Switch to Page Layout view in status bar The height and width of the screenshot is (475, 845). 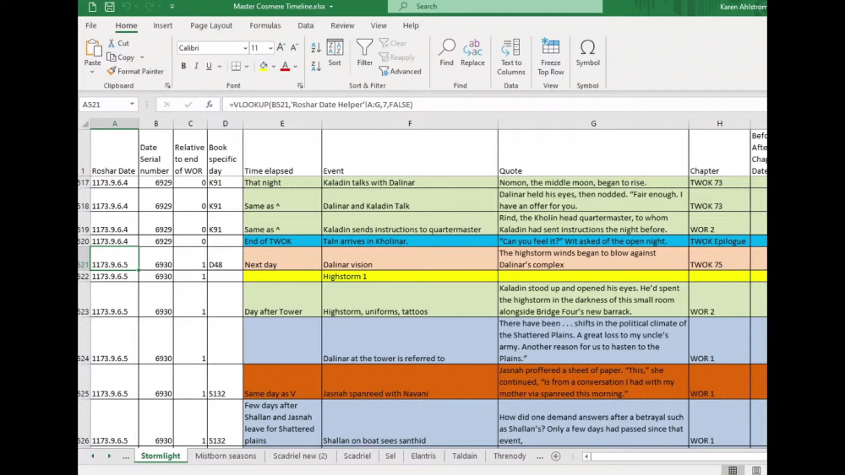(756, 470)
